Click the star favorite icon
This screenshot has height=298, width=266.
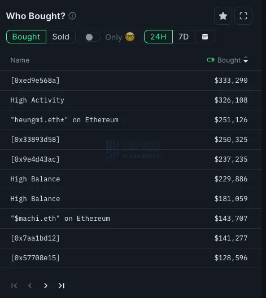[x=223, y=16]
